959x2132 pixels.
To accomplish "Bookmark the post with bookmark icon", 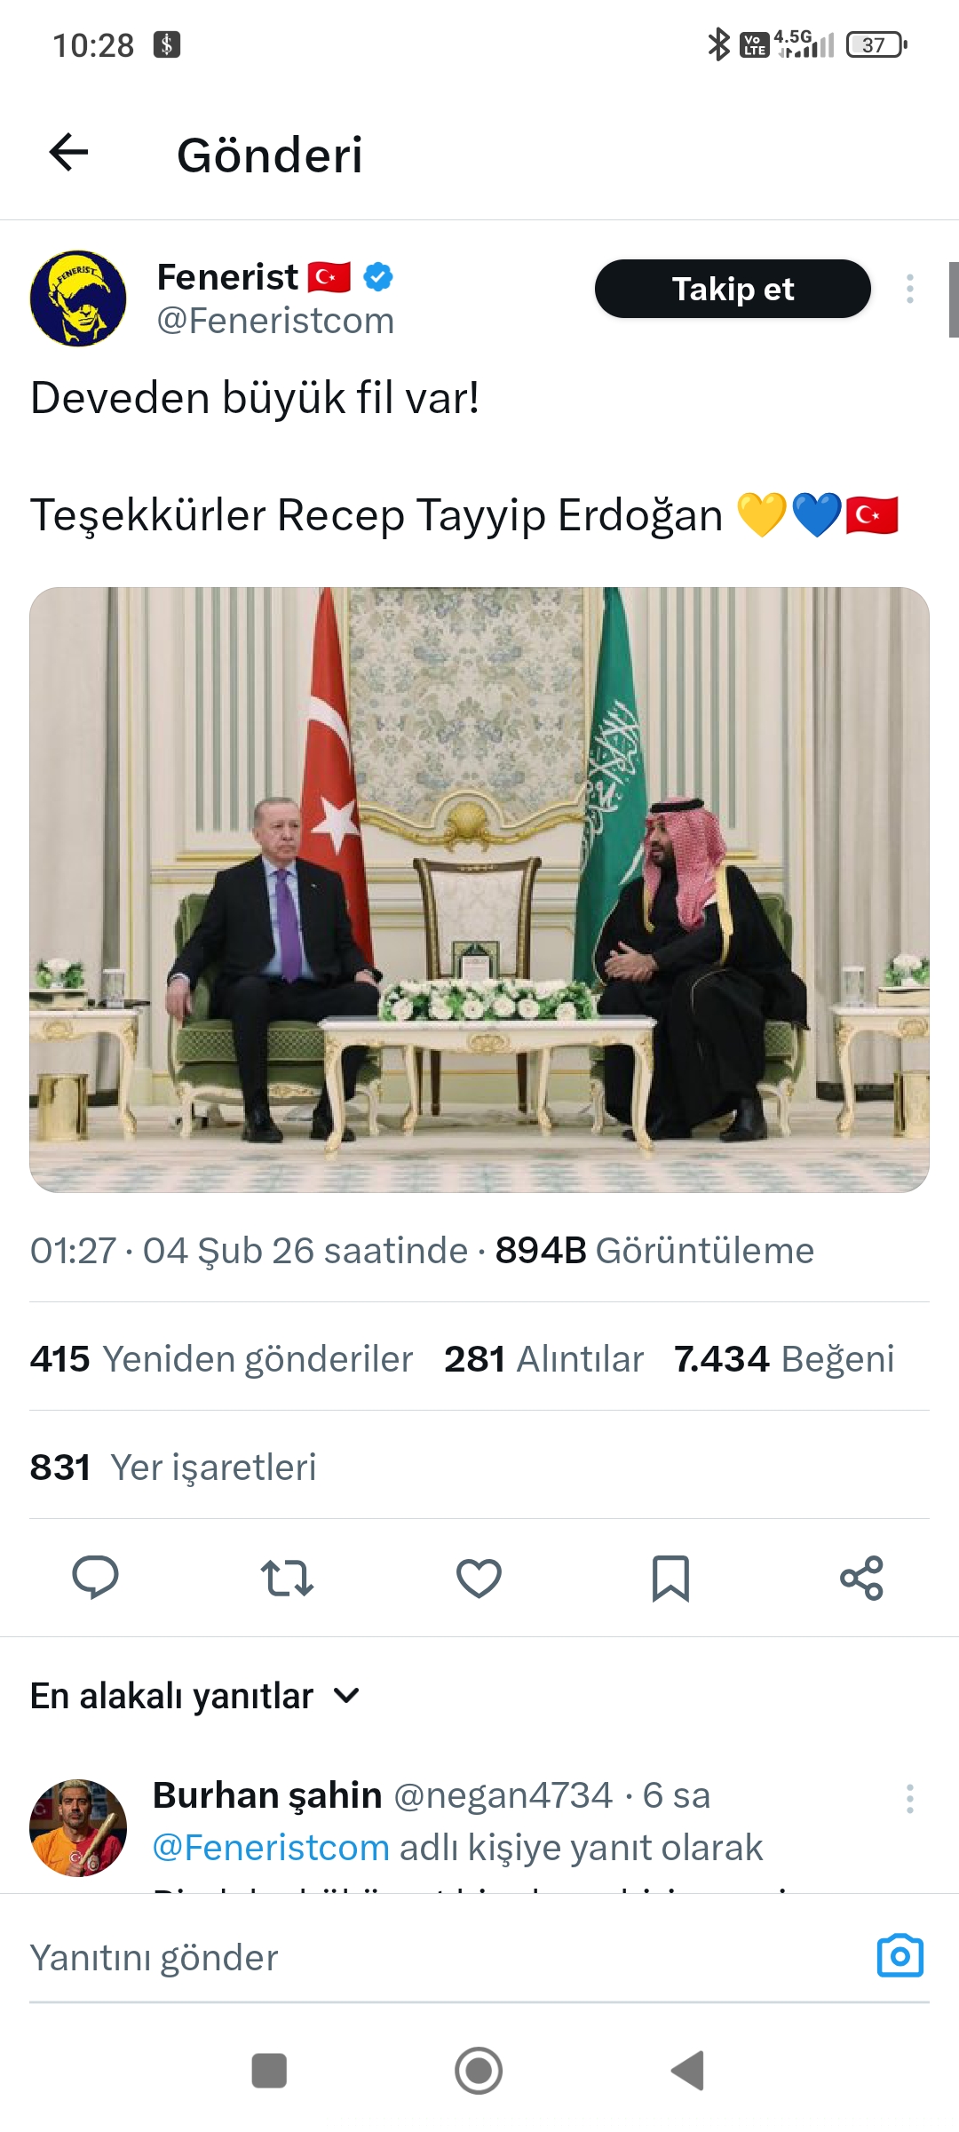I will (x=670, y=1578).
